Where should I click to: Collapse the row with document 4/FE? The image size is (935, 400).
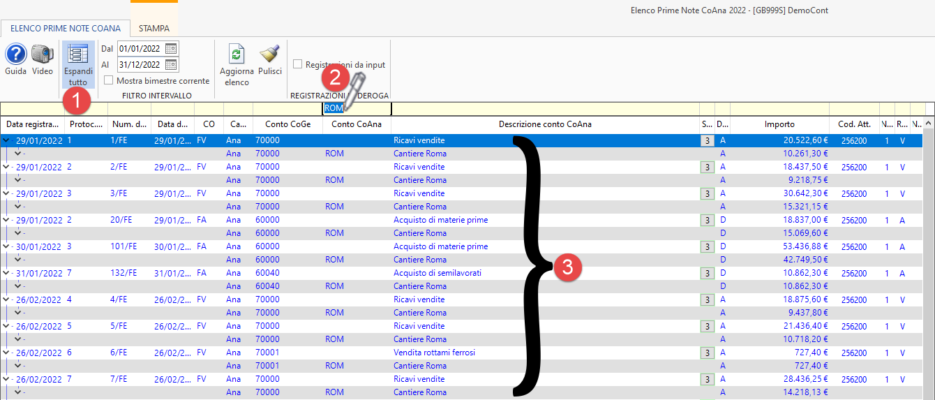point(6,299)
